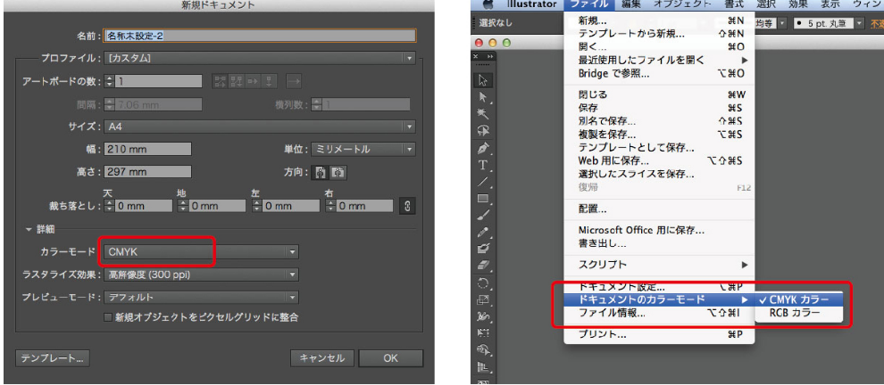This screenshot has height=385, width=884.
Task: Select the Shape Builder tool
Action: [482, 349]
